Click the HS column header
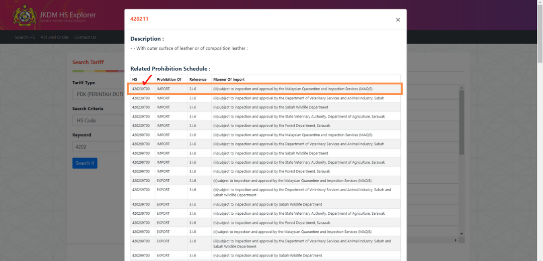Image resolution: width=543 pixels, height=261 pixels. [135, 79]
